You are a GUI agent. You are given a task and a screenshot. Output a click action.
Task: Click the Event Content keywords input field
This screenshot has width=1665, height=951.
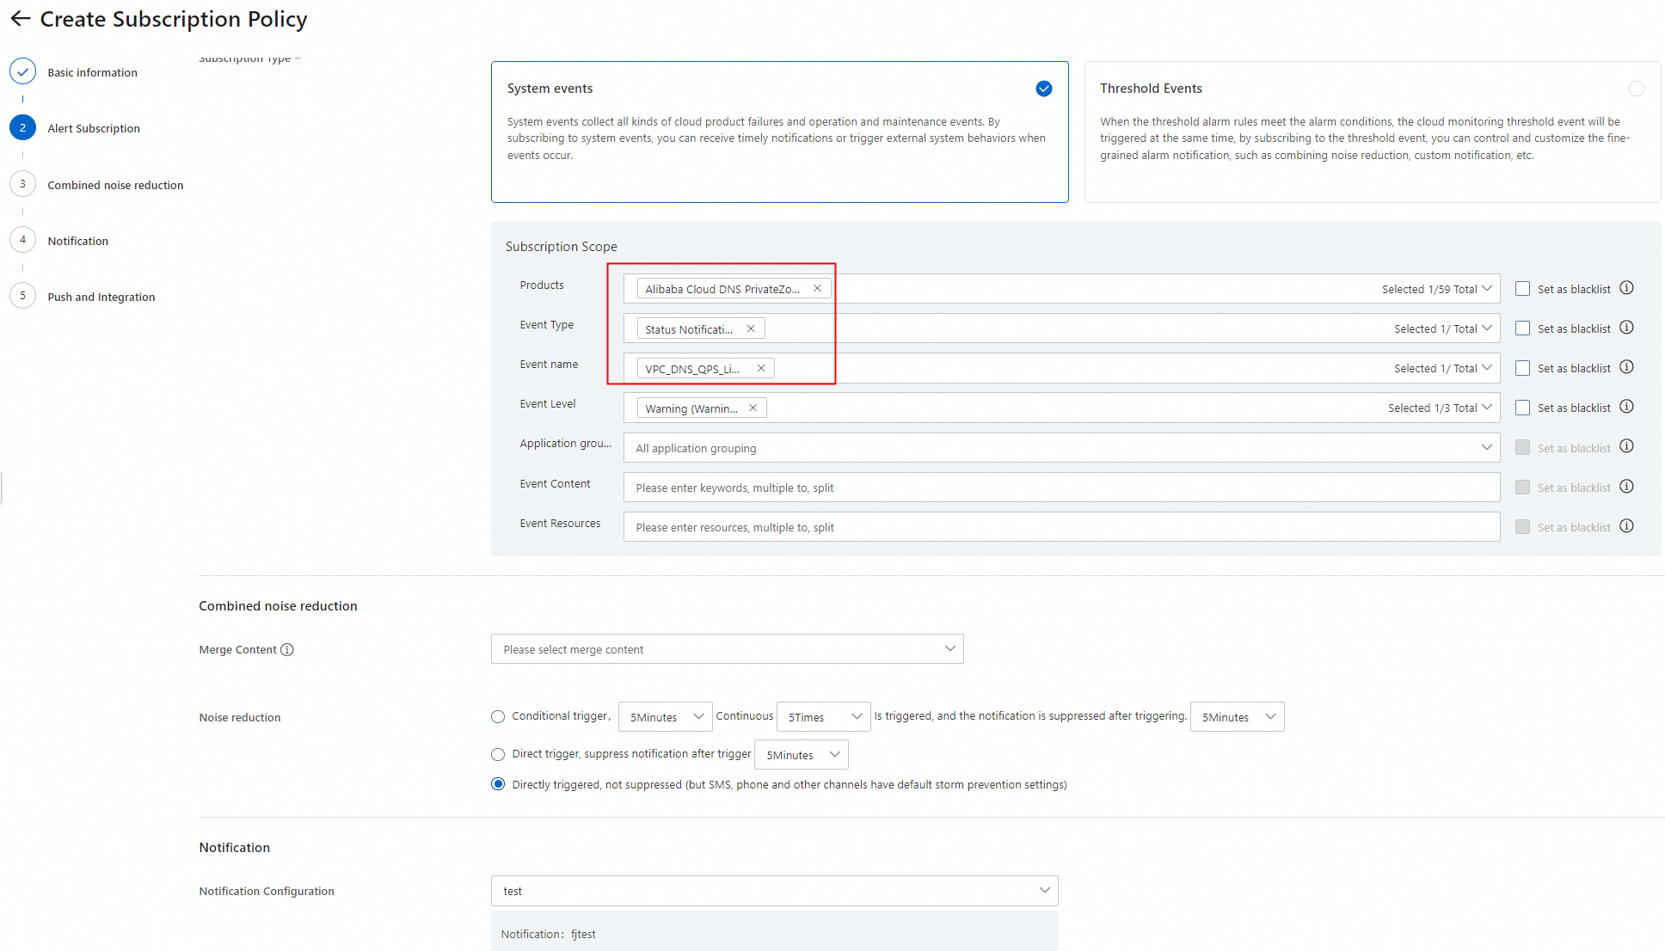(x=1060, y=488)
